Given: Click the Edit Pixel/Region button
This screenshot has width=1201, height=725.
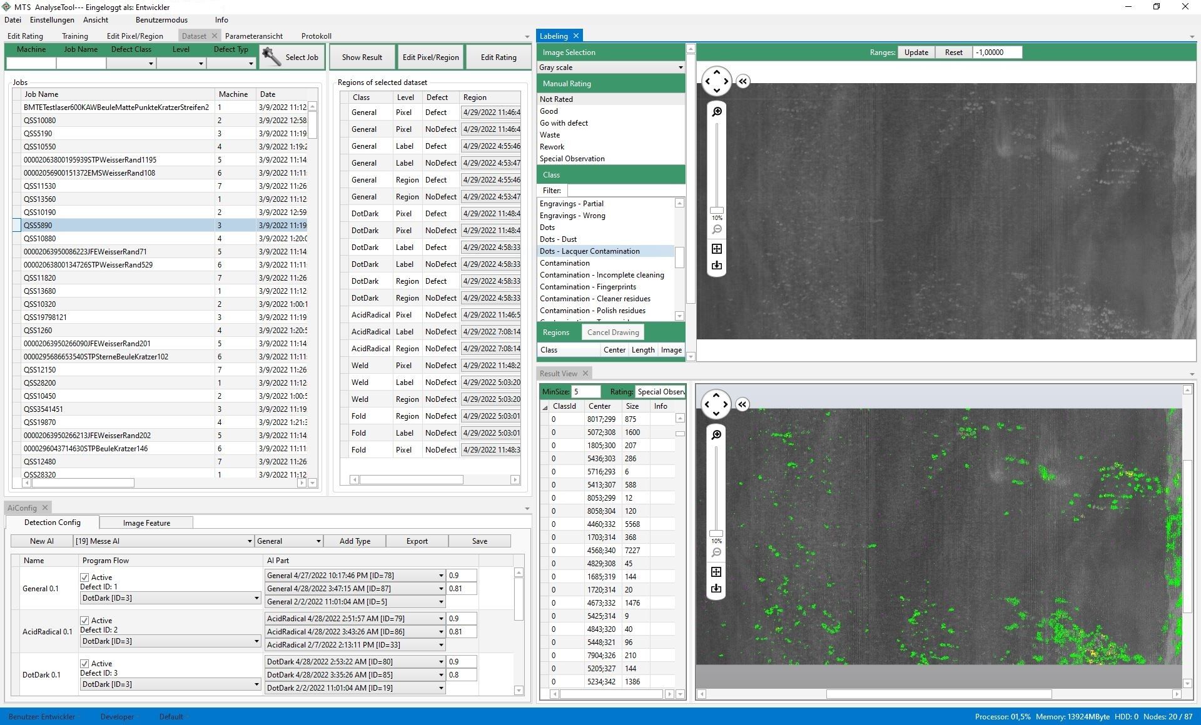Looking at the screenshot, I should click(430, 57).
